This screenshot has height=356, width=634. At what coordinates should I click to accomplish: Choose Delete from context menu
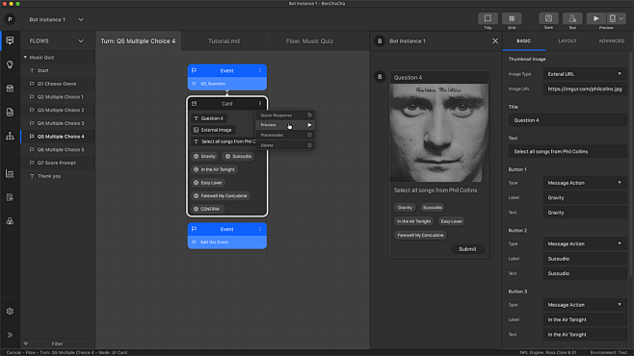coord(285,145)
